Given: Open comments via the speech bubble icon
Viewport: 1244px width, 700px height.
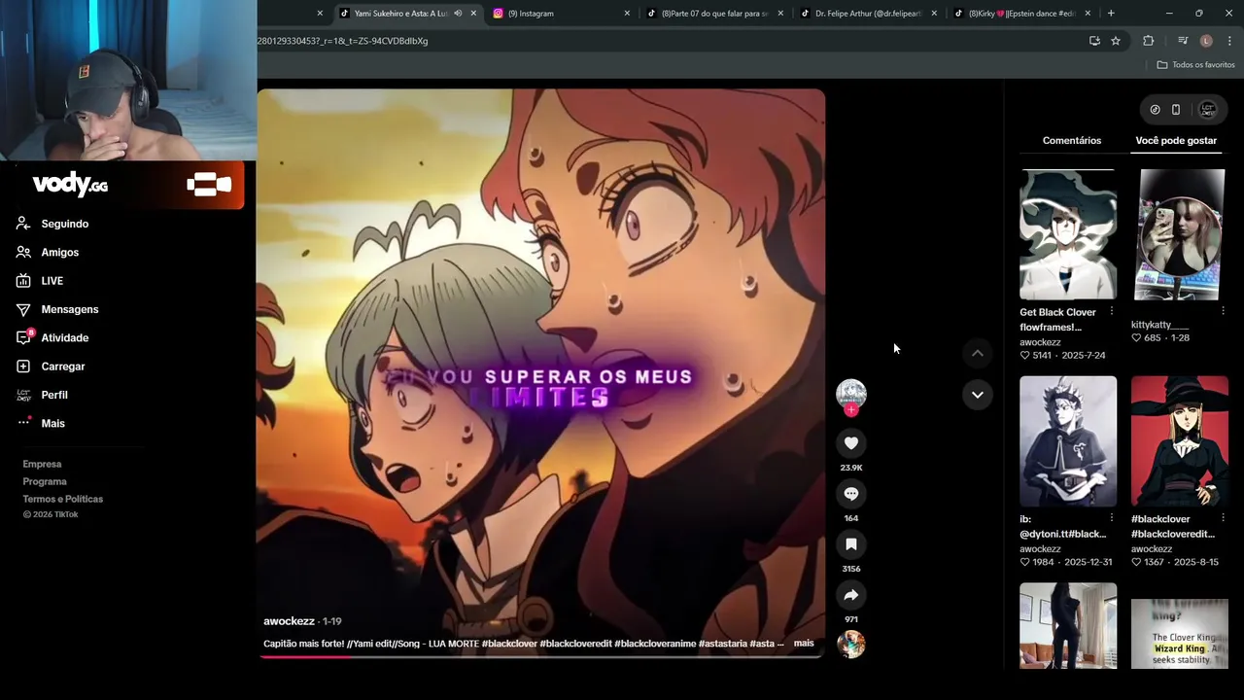Looking at the screenshot, I should [x=850, y=494].
